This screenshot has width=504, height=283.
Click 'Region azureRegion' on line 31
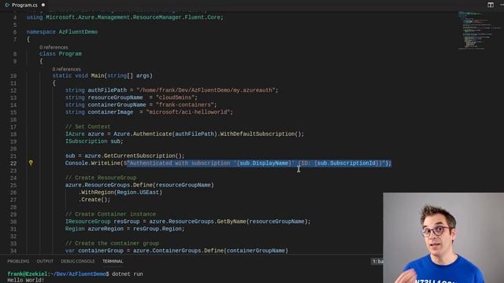[x=94, y=229]
